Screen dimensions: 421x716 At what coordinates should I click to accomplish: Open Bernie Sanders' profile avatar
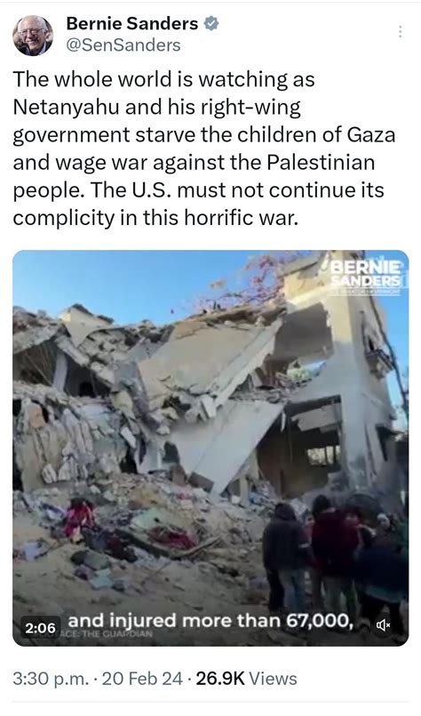(x=33, y=36)
